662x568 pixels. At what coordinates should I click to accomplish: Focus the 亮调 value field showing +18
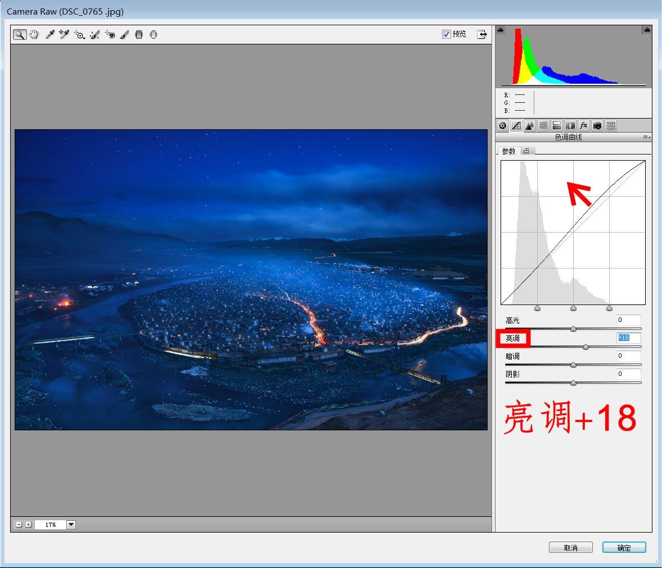tap(629, 338)
